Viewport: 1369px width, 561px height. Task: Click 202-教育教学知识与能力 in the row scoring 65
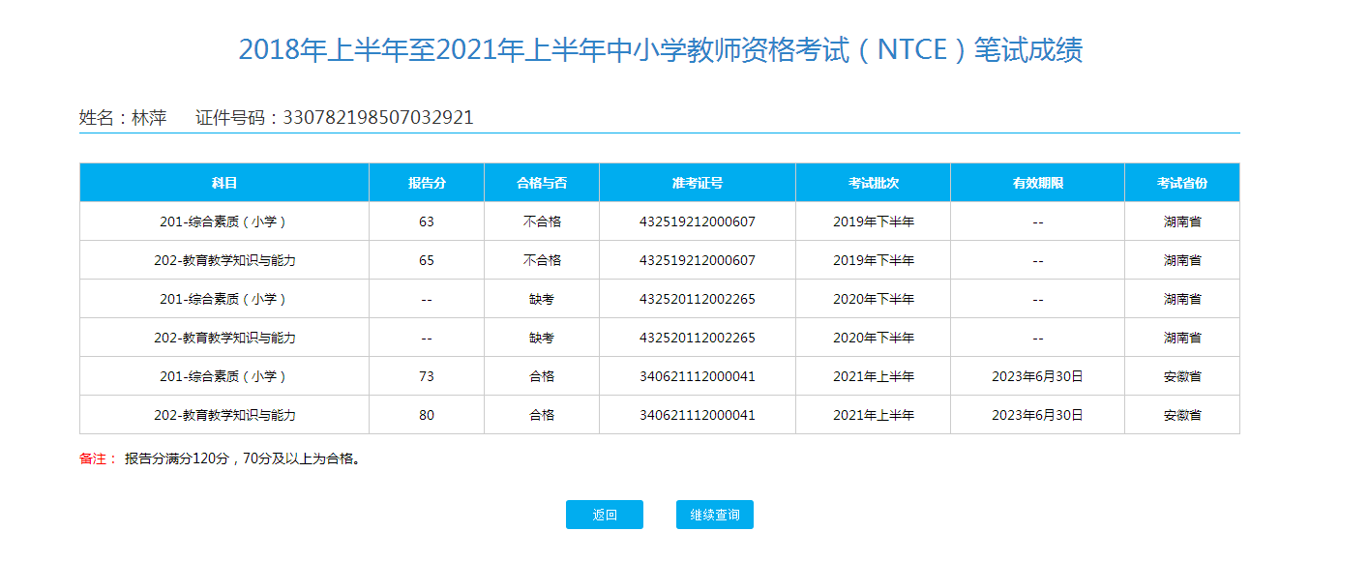(224, 260)
